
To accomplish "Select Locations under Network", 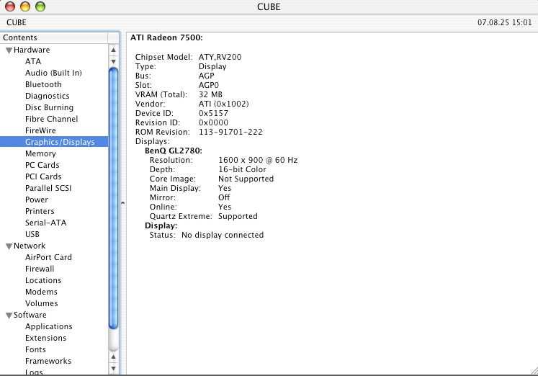I will pyautogui.click(x=43, y=280).
